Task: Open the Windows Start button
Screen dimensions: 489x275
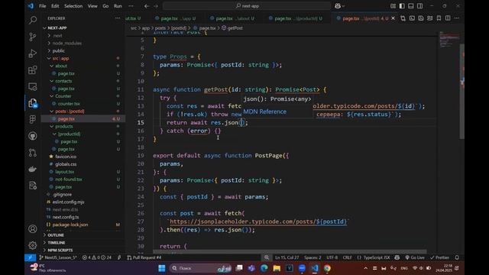Action: point(162,268)
